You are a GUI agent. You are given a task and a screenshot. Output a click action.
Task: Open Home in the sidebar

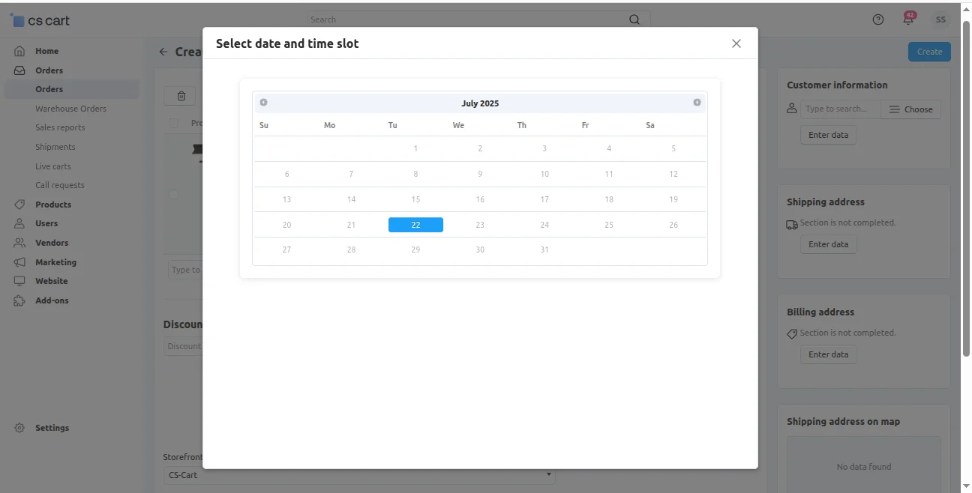coord(46,51)
